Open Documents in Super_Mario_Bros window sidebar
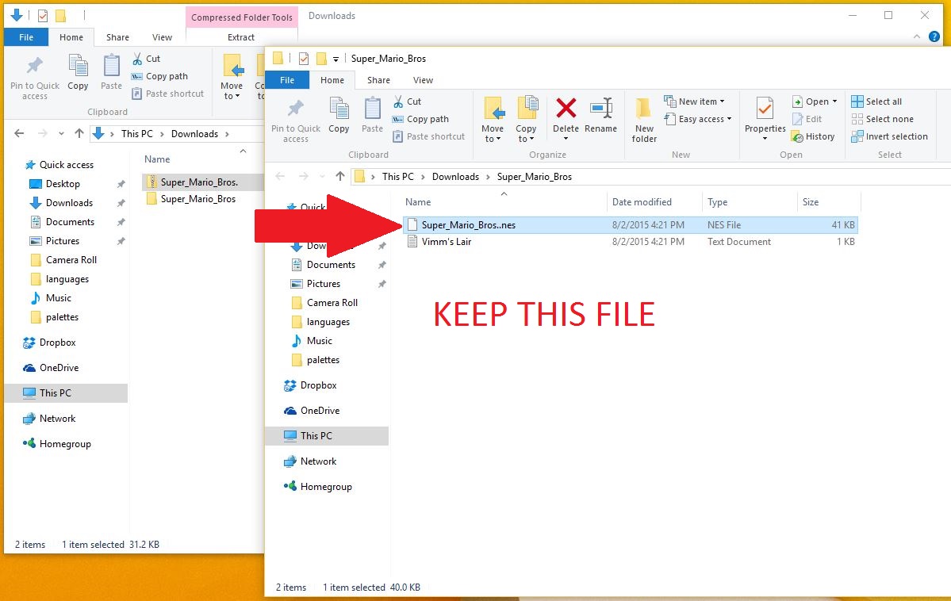 pyautogui.click(x=331, y=264)
